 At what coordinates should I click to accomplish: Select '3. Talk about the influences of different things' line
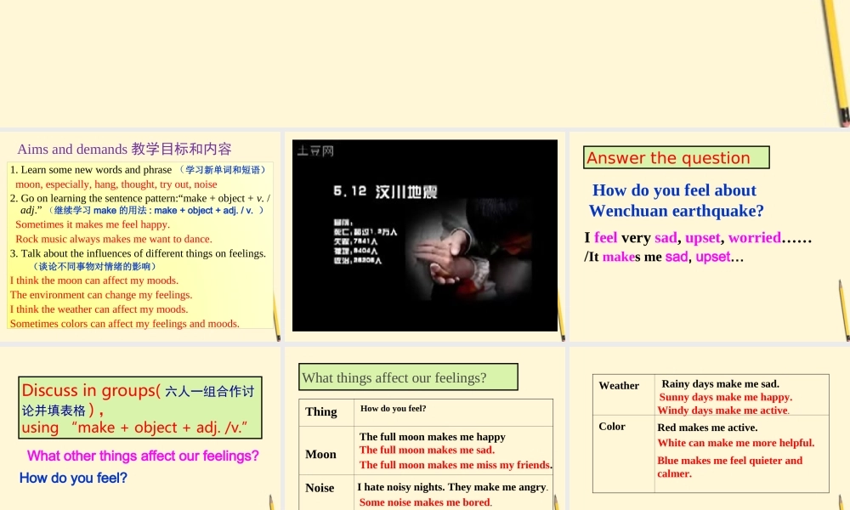tap(138, 253)
